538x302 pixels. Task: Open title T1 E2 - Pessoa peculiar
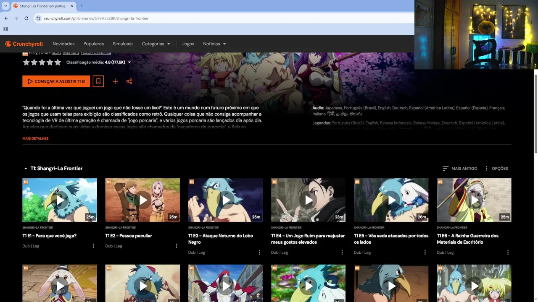[129, 236]
